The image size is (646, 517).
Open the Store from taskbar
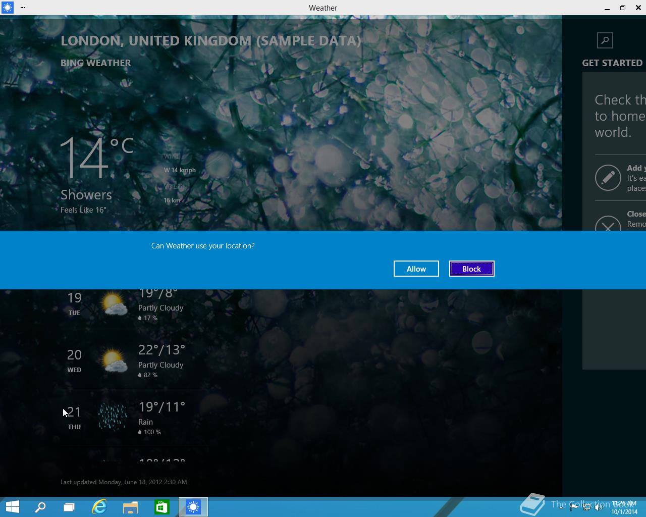[x=161, y=507]
